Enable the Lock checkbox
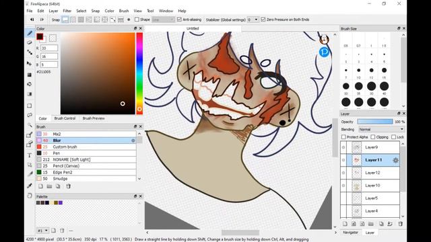Screen dimensions: 431x242 coord(393,137)
